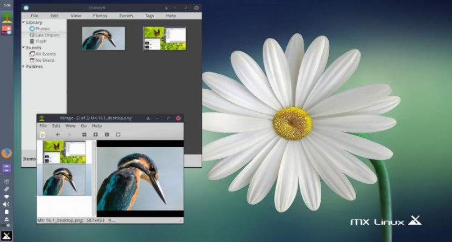Select Trash in Shotwell library
This screenshot has height=242, width=452.
click(40, 41)
